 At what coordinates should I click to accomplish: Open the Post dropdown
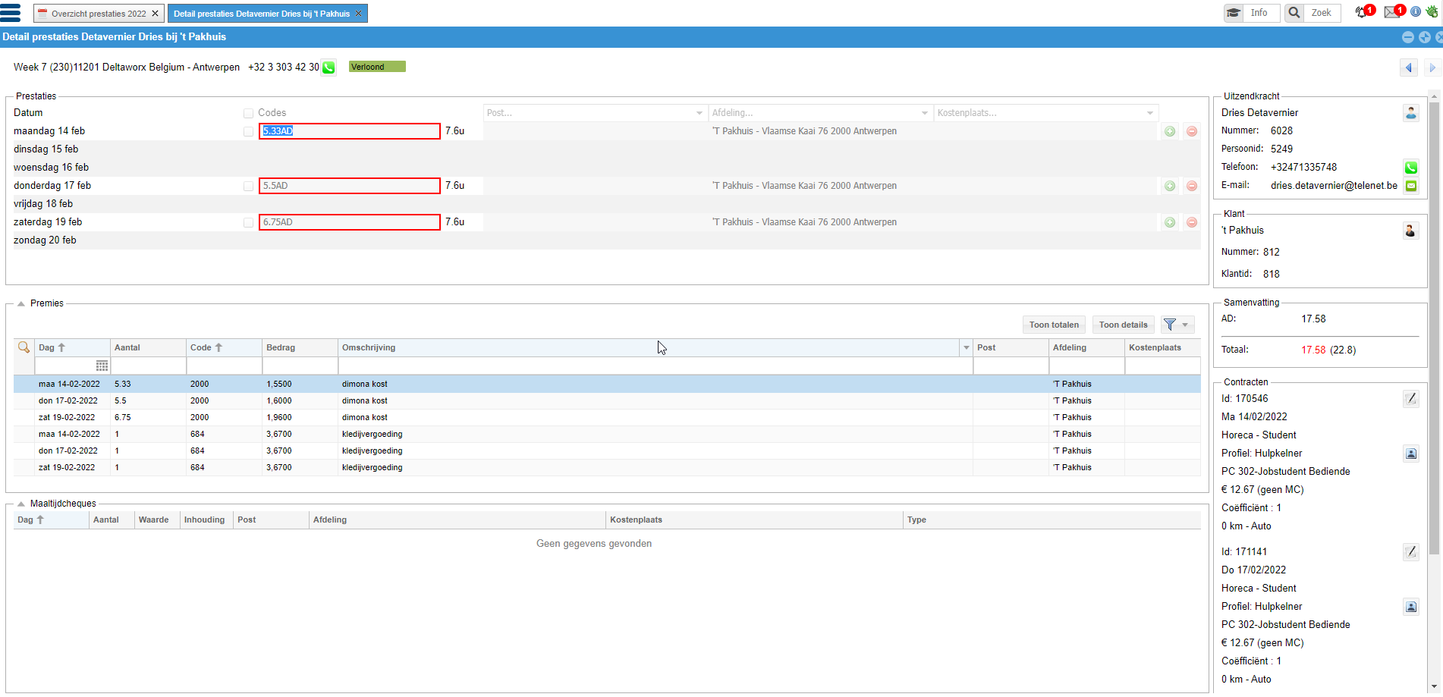click(596, 113)
